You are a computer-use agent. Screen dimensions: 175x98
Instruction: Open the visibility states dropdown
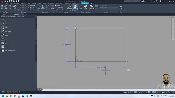[108, 8]
